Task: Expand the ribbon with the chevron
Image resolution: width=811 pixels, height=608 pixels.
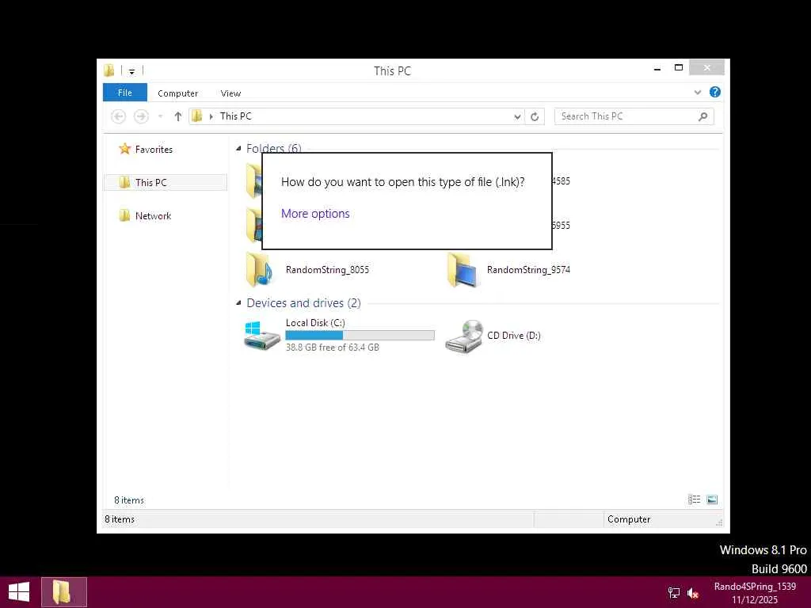Action: [x=697, y=92]
